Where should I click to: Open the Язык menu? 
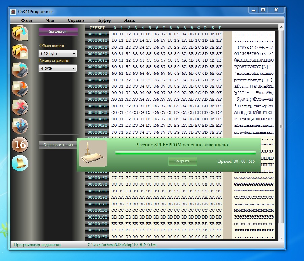[x=130, y=20]
